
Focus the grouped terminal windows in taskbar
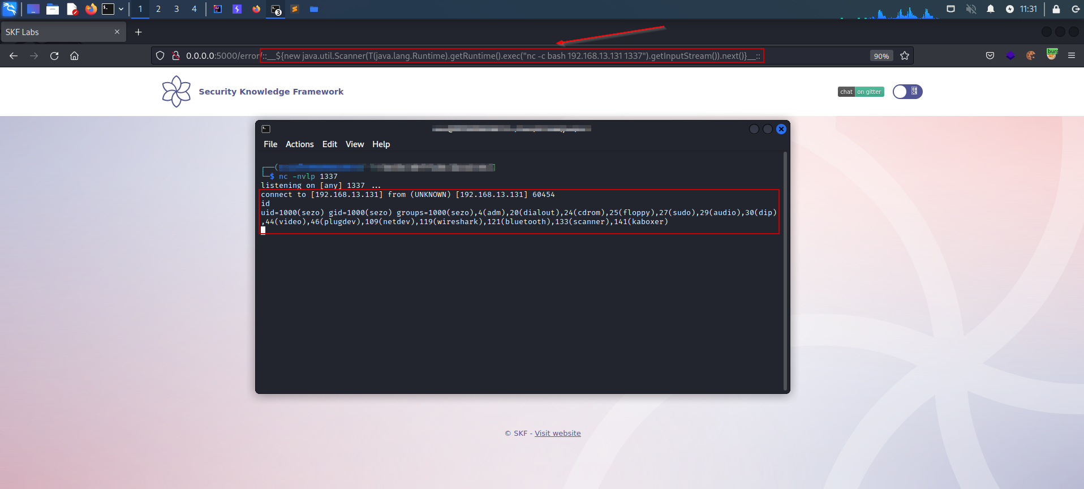[276, 10]
